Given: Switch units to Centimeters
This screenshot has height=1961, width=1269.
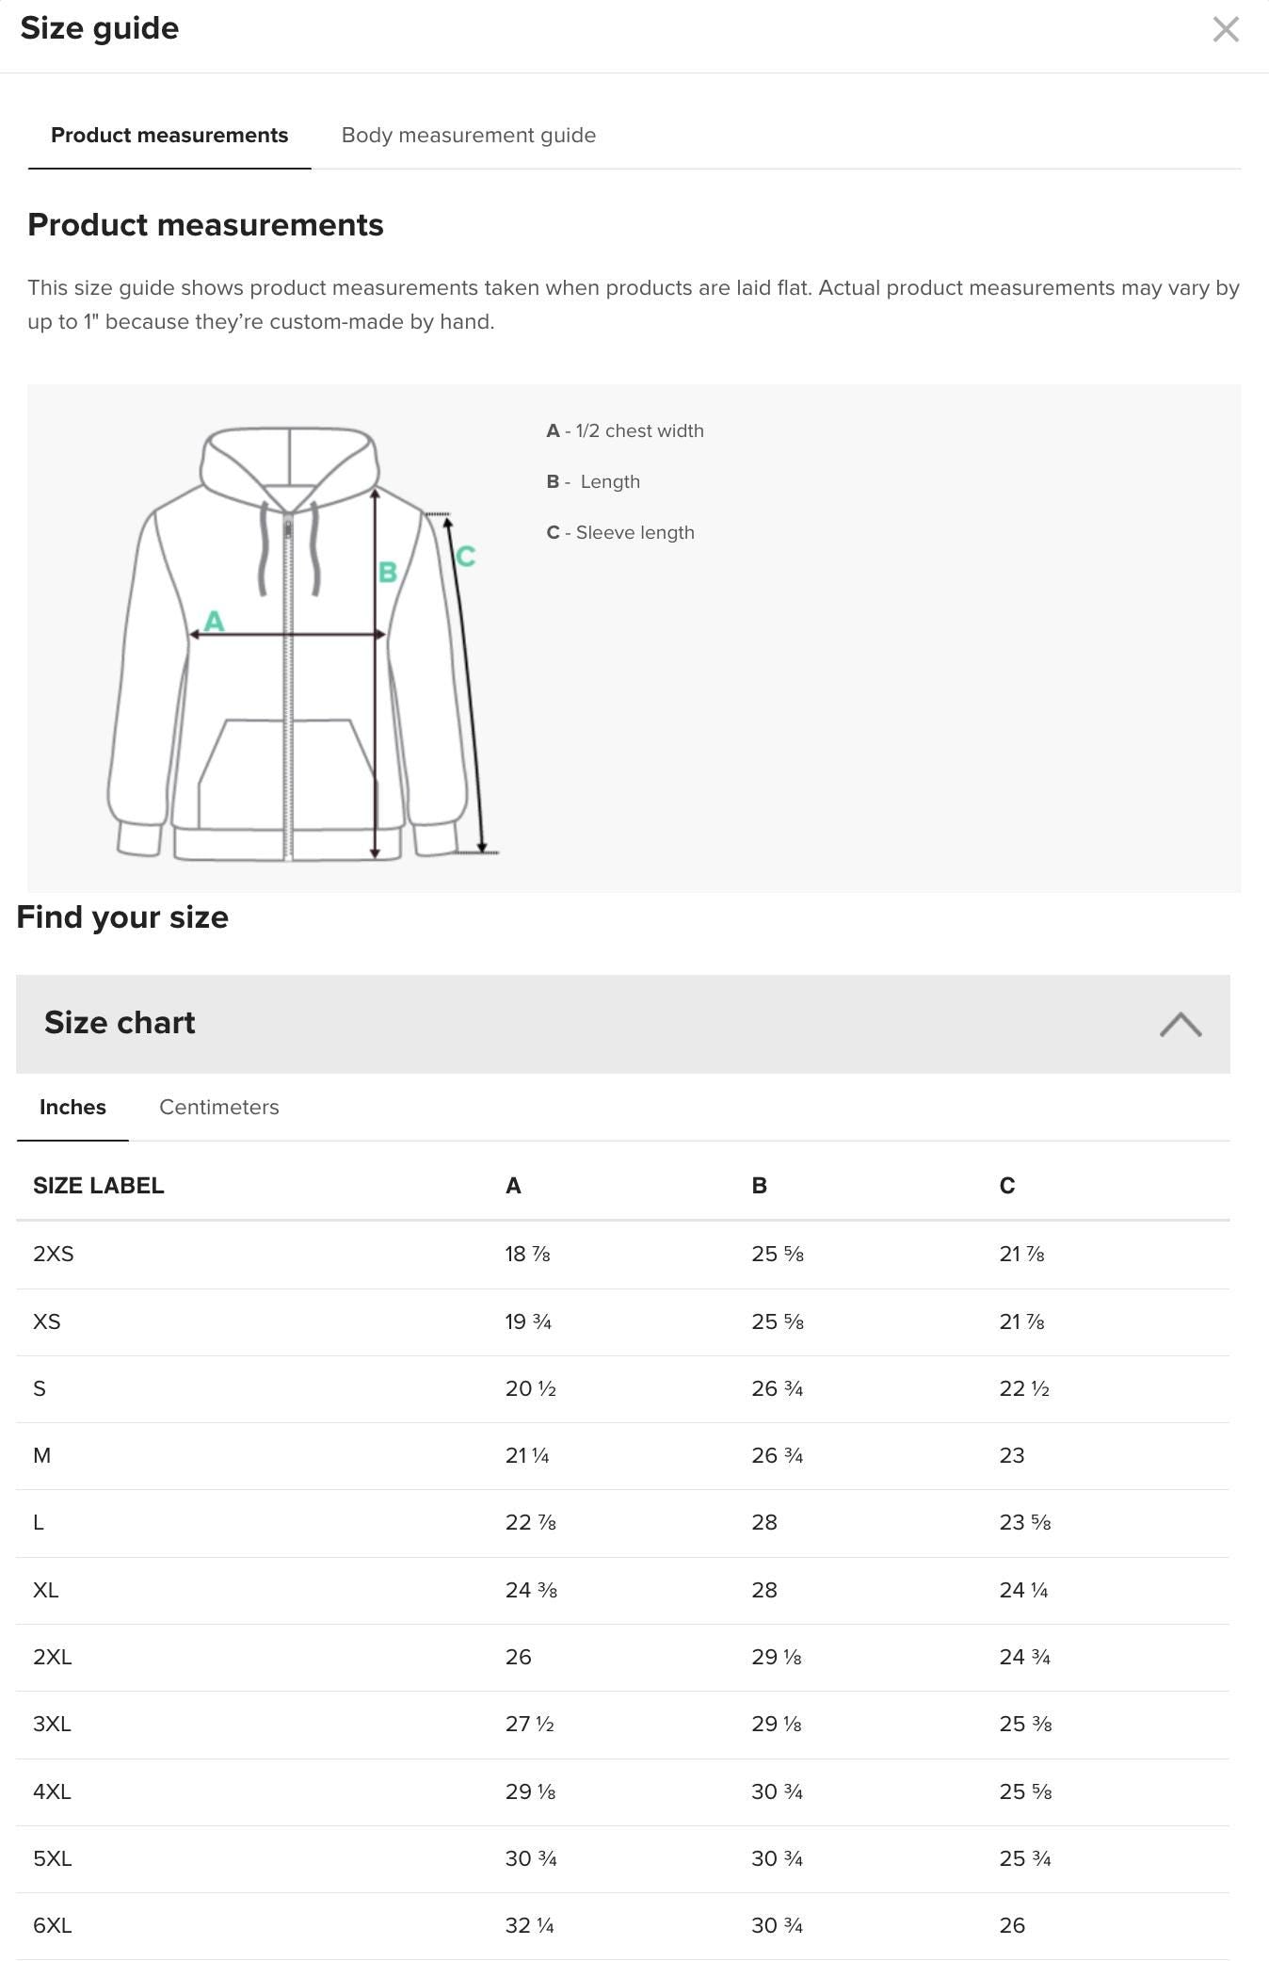Looking at the screenshot, I should [x=218, y=1107].
